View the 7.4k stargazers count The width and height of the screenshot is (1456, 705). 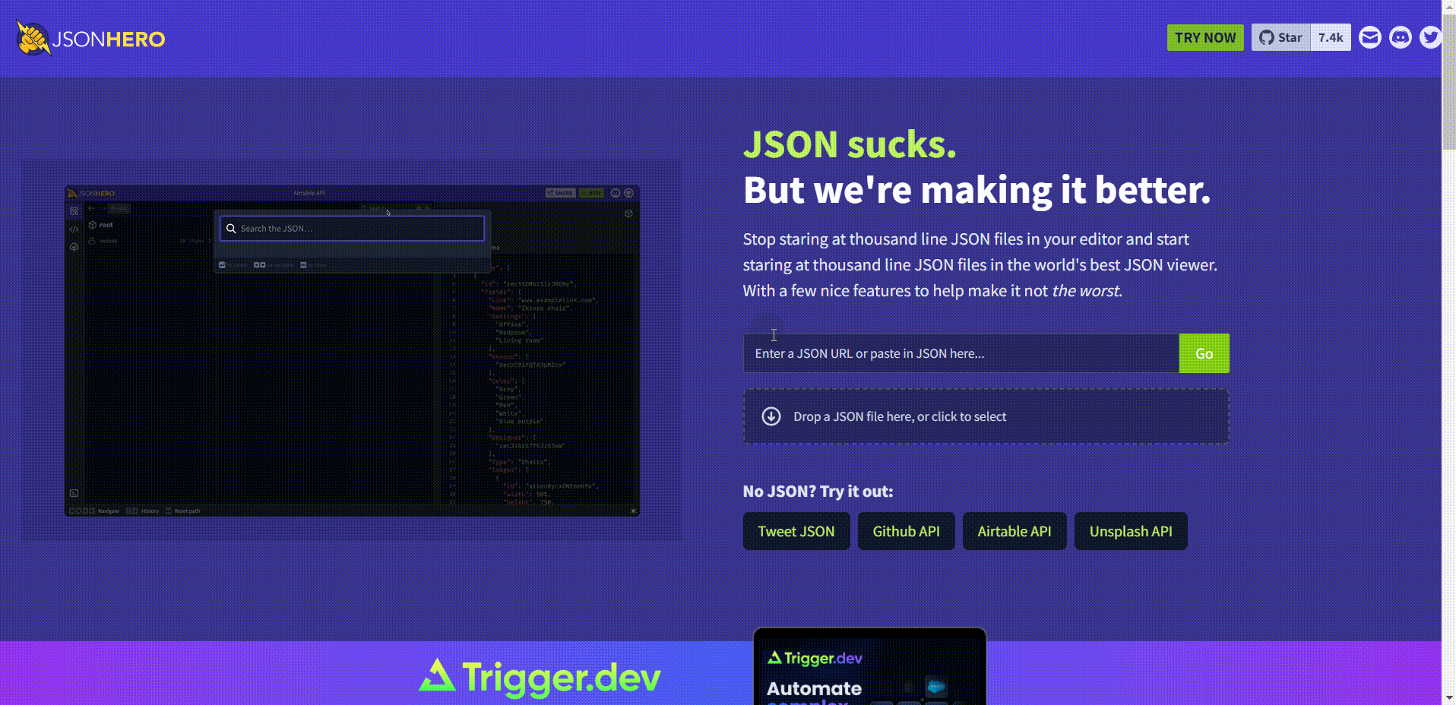point(1331,37)
